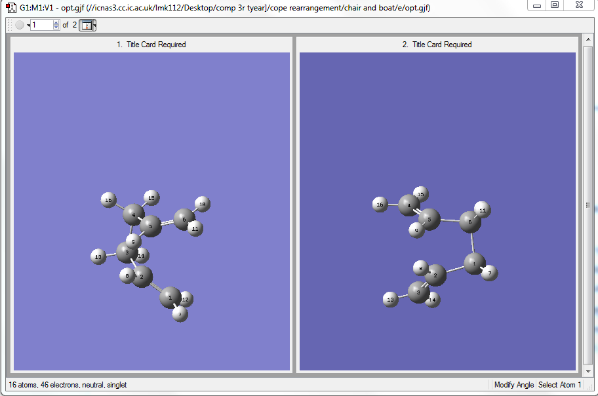Select carbon atom 1 in model 2
598x396 pixels.
(x=475, y=264)
